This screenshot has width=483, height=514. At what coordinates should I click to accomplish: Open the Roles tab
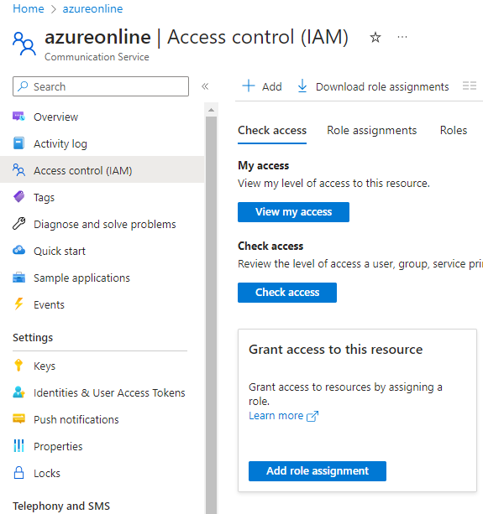point(454,131)
